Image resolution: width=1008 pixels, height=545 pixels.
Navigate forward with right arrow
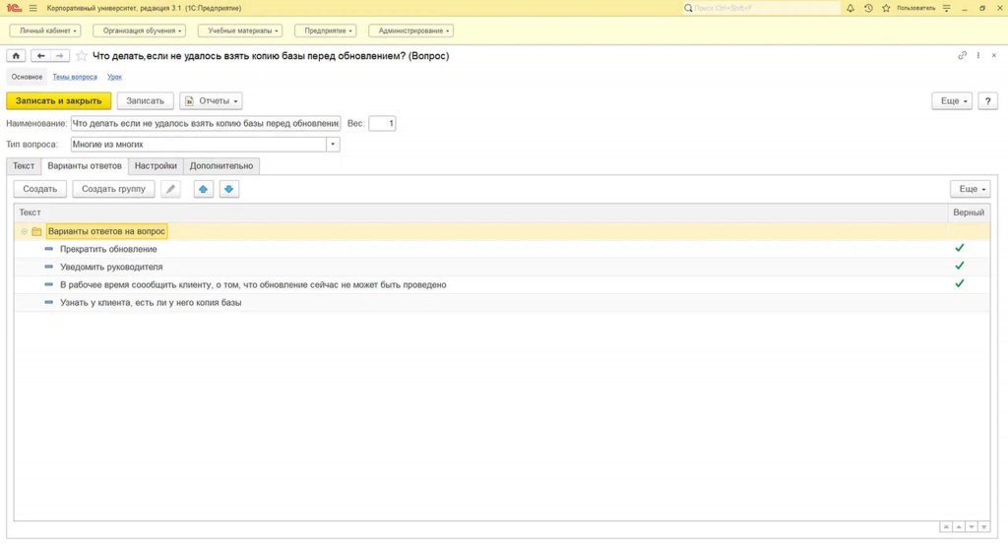pos(59,56)
